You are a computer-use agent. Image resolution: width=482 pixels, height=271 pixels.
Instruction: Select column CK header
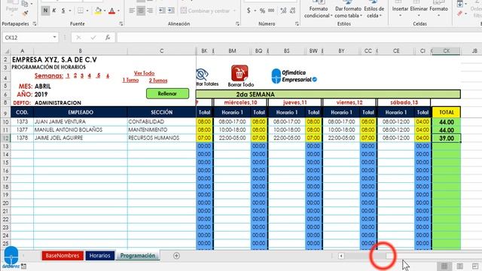tap(447, 51)
